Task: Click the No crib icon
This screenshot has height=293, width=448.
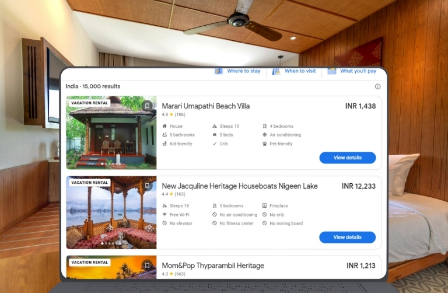Action: coord(265,215)
